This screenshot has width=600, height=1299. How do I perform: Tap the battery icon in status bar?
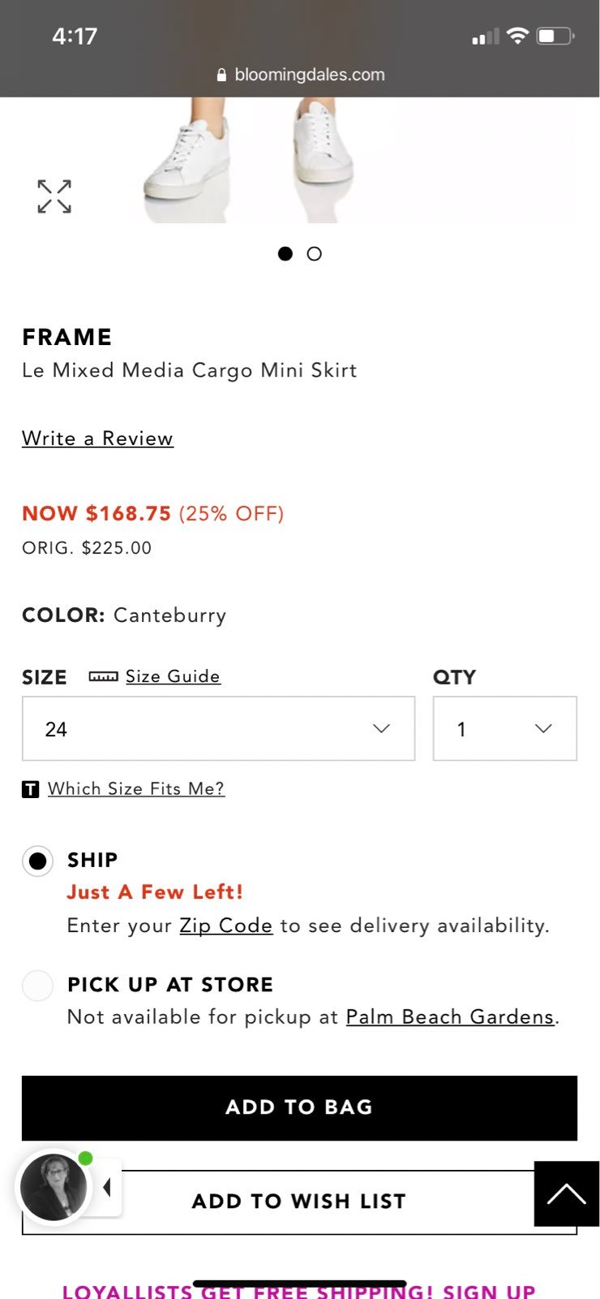click(x=555, y=36)
